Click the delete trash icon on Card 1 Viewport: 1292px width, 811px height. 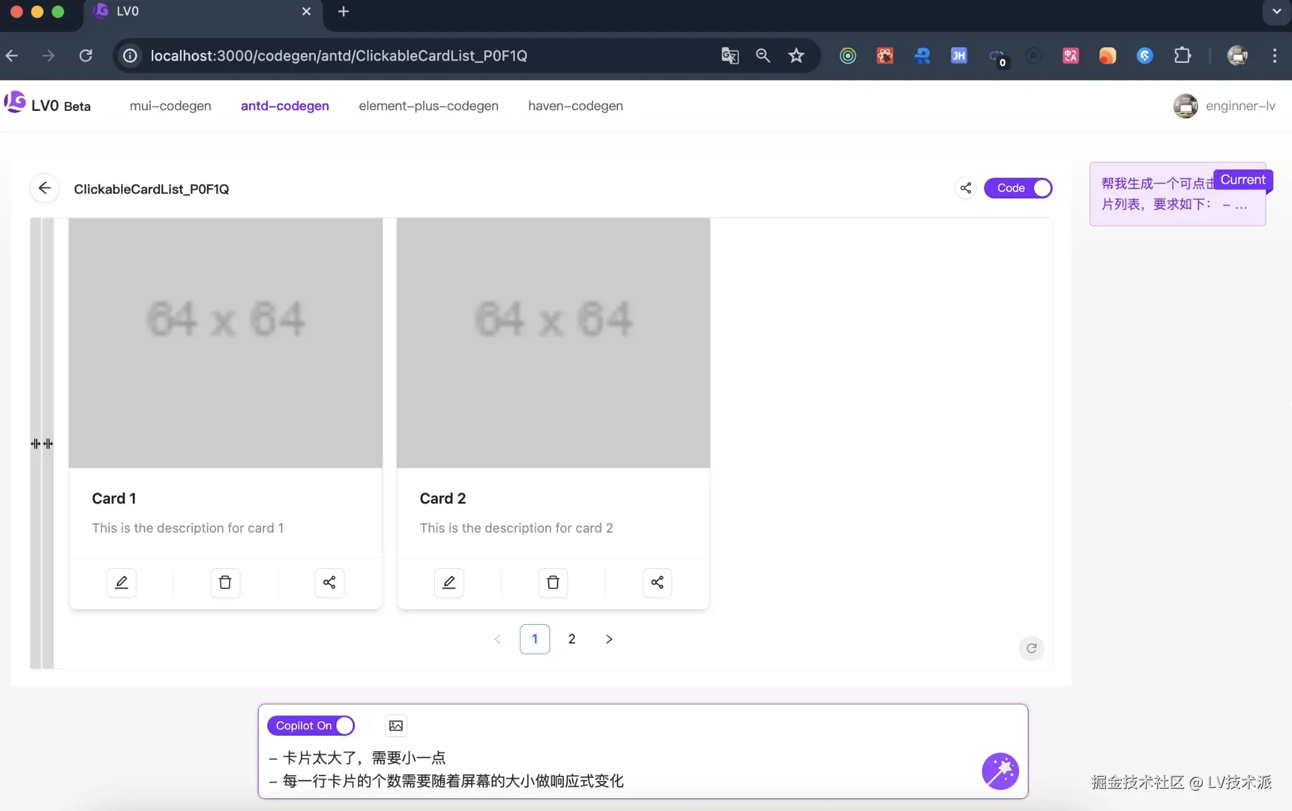point(225,582)
